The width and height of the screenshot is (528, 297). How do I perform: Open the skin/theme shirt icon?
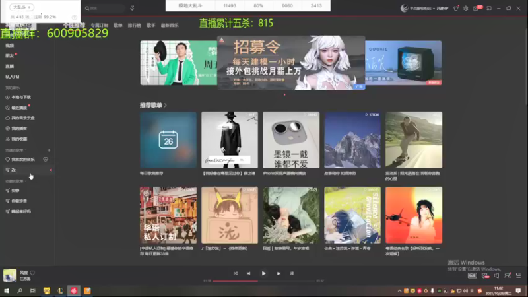pos(456,8)
